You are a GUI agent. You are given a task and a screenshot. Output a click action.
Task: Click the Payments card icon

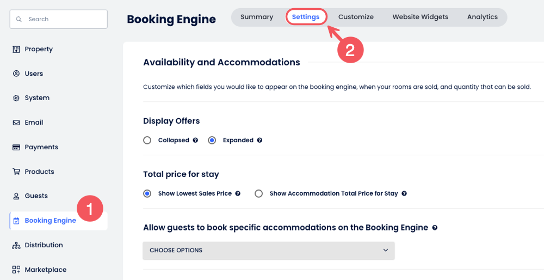[x=16, y=147]
